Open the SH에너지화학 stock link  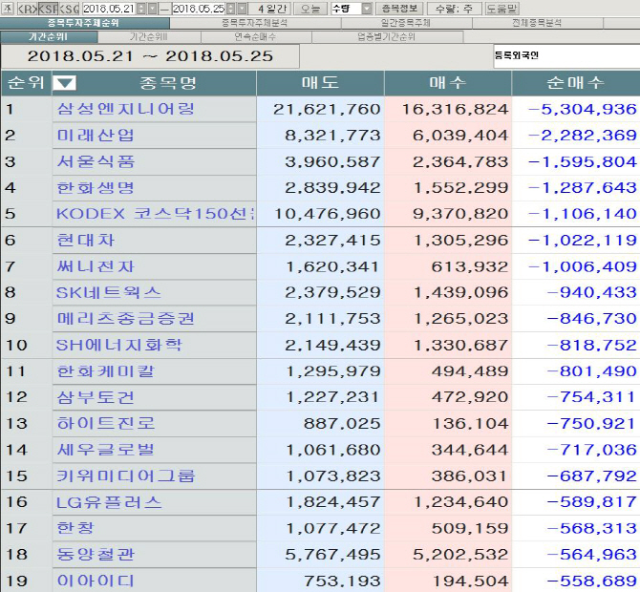[118, 345]
